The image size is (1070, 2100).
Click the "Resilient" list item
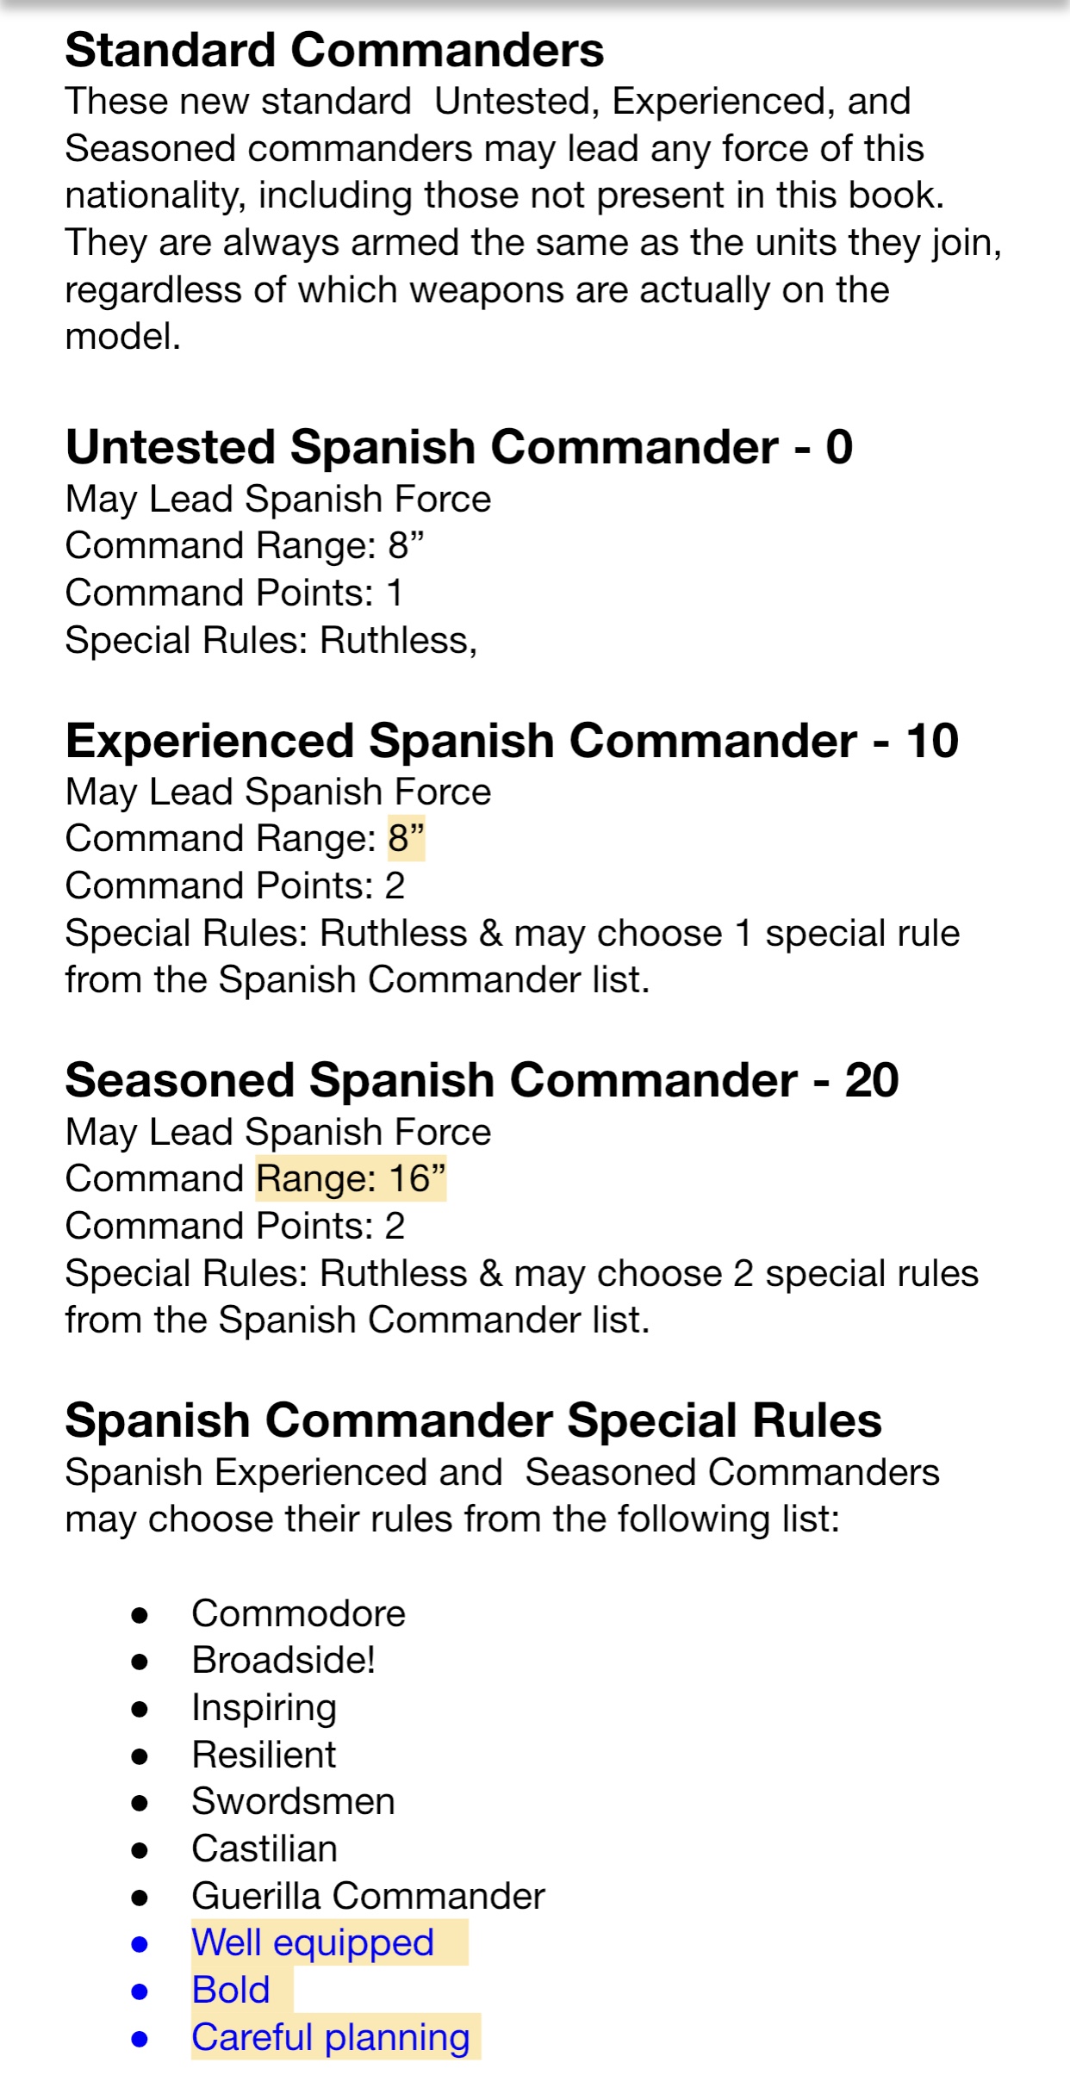[x=264, y=1755]
